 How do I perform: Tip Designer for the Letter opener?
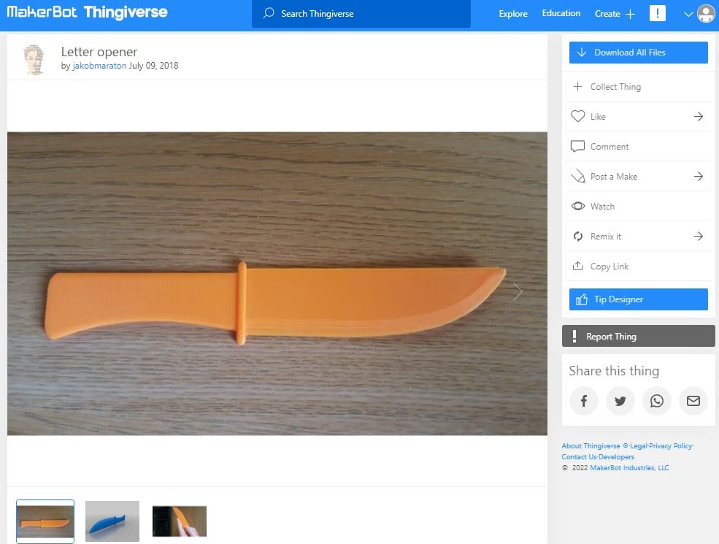click(x=638, y=299)
